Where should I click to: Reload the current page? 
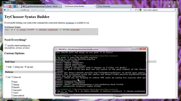[136, 10]
